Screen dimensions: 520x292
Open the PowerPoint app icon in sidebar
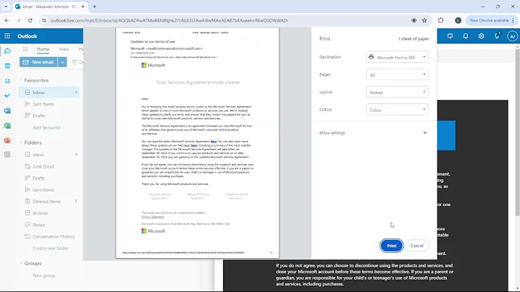(x=7, y=140)
